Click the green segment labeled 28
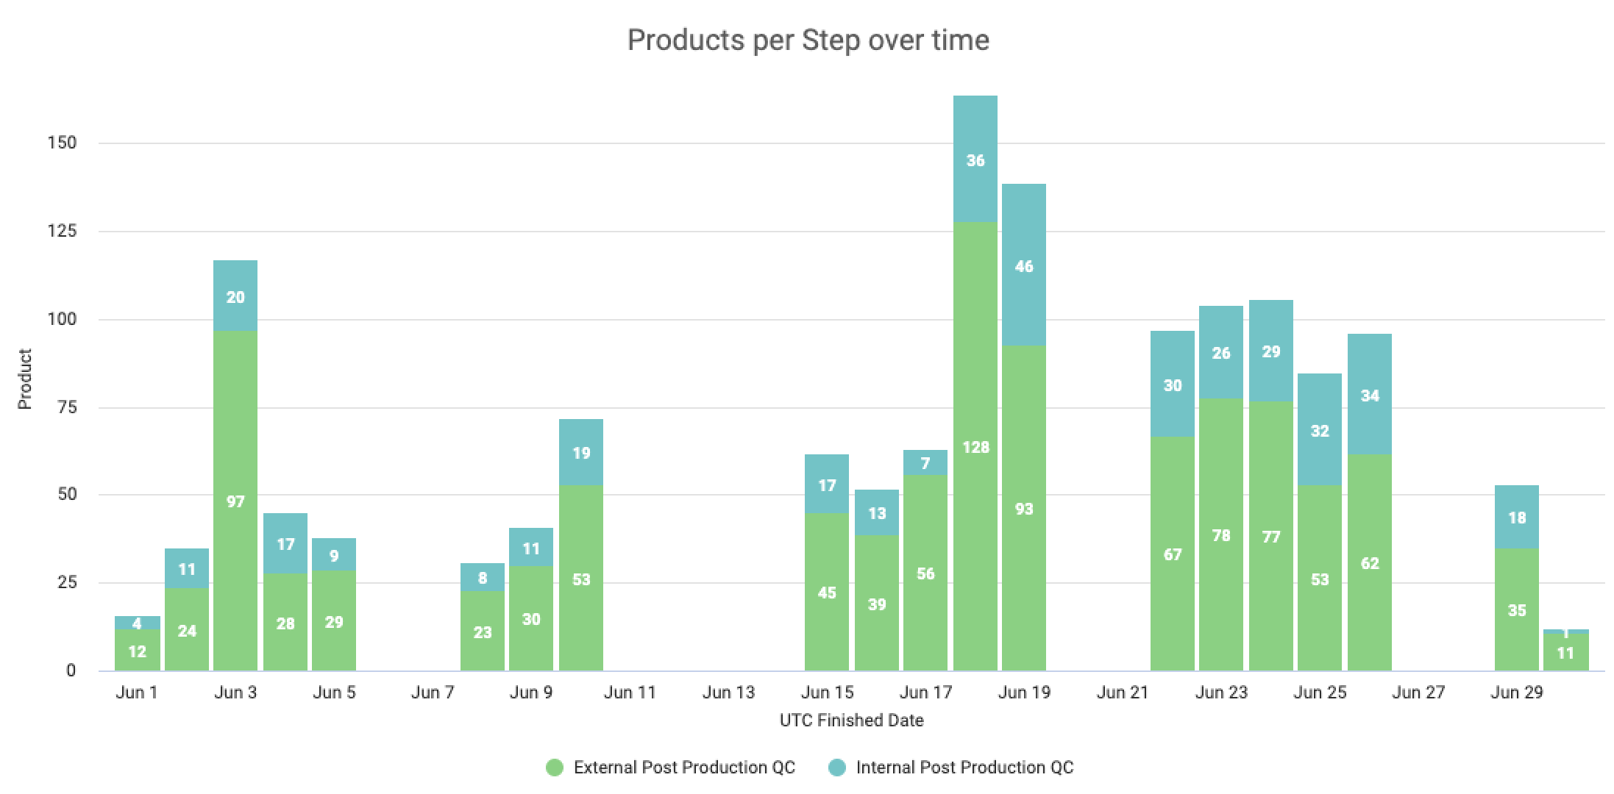The height and width of the screenshot is (794, 1614). (x=285, y=622)
